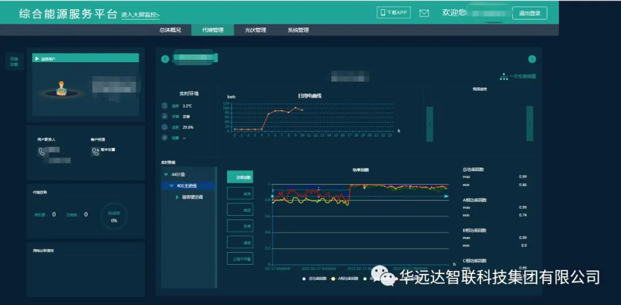Click the 一次性接线图 wiring diagram icon
621x305 pixels.
point(504,77)
